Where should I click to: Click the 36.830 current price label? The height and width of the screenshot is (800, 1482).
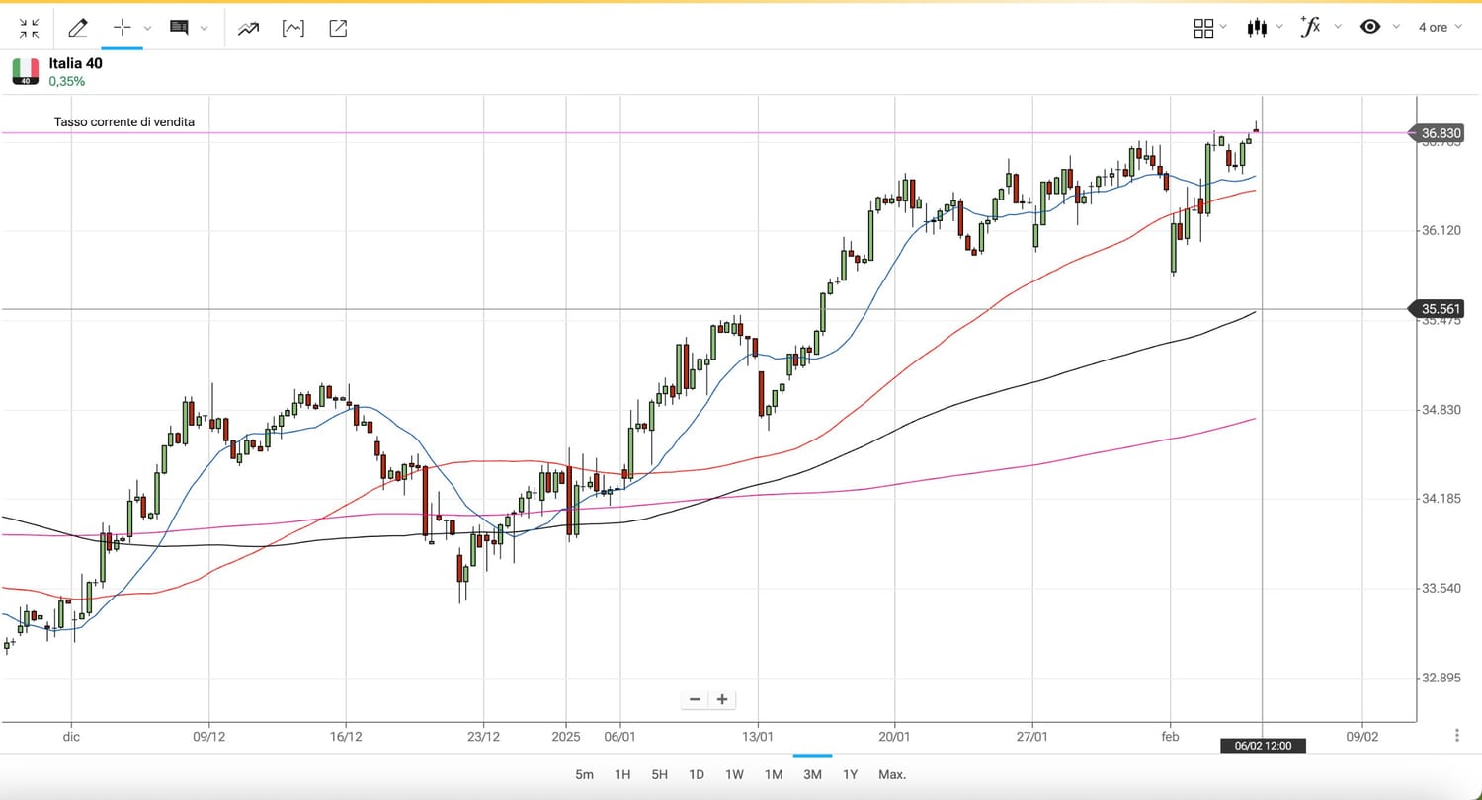click(1441, 132)
